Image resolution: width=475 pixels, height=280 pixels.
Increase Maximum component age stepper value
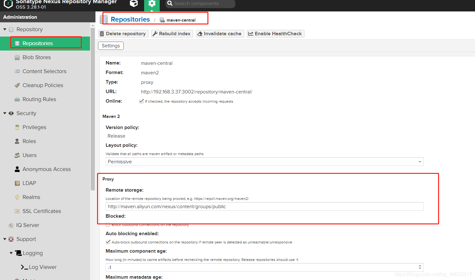420,266
